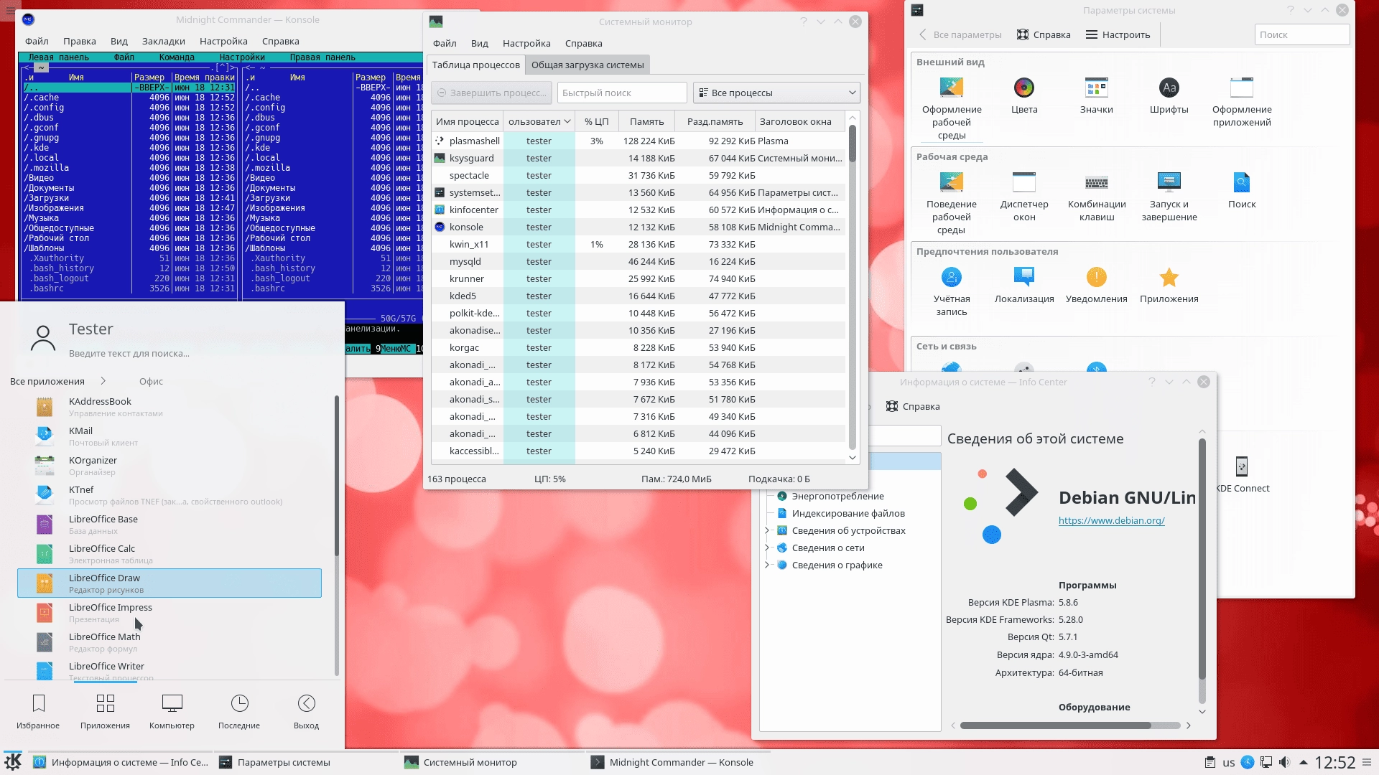This screenshot has width=1379, height=775.
Task: Open the debian.org link
Action: (1111, 521)
